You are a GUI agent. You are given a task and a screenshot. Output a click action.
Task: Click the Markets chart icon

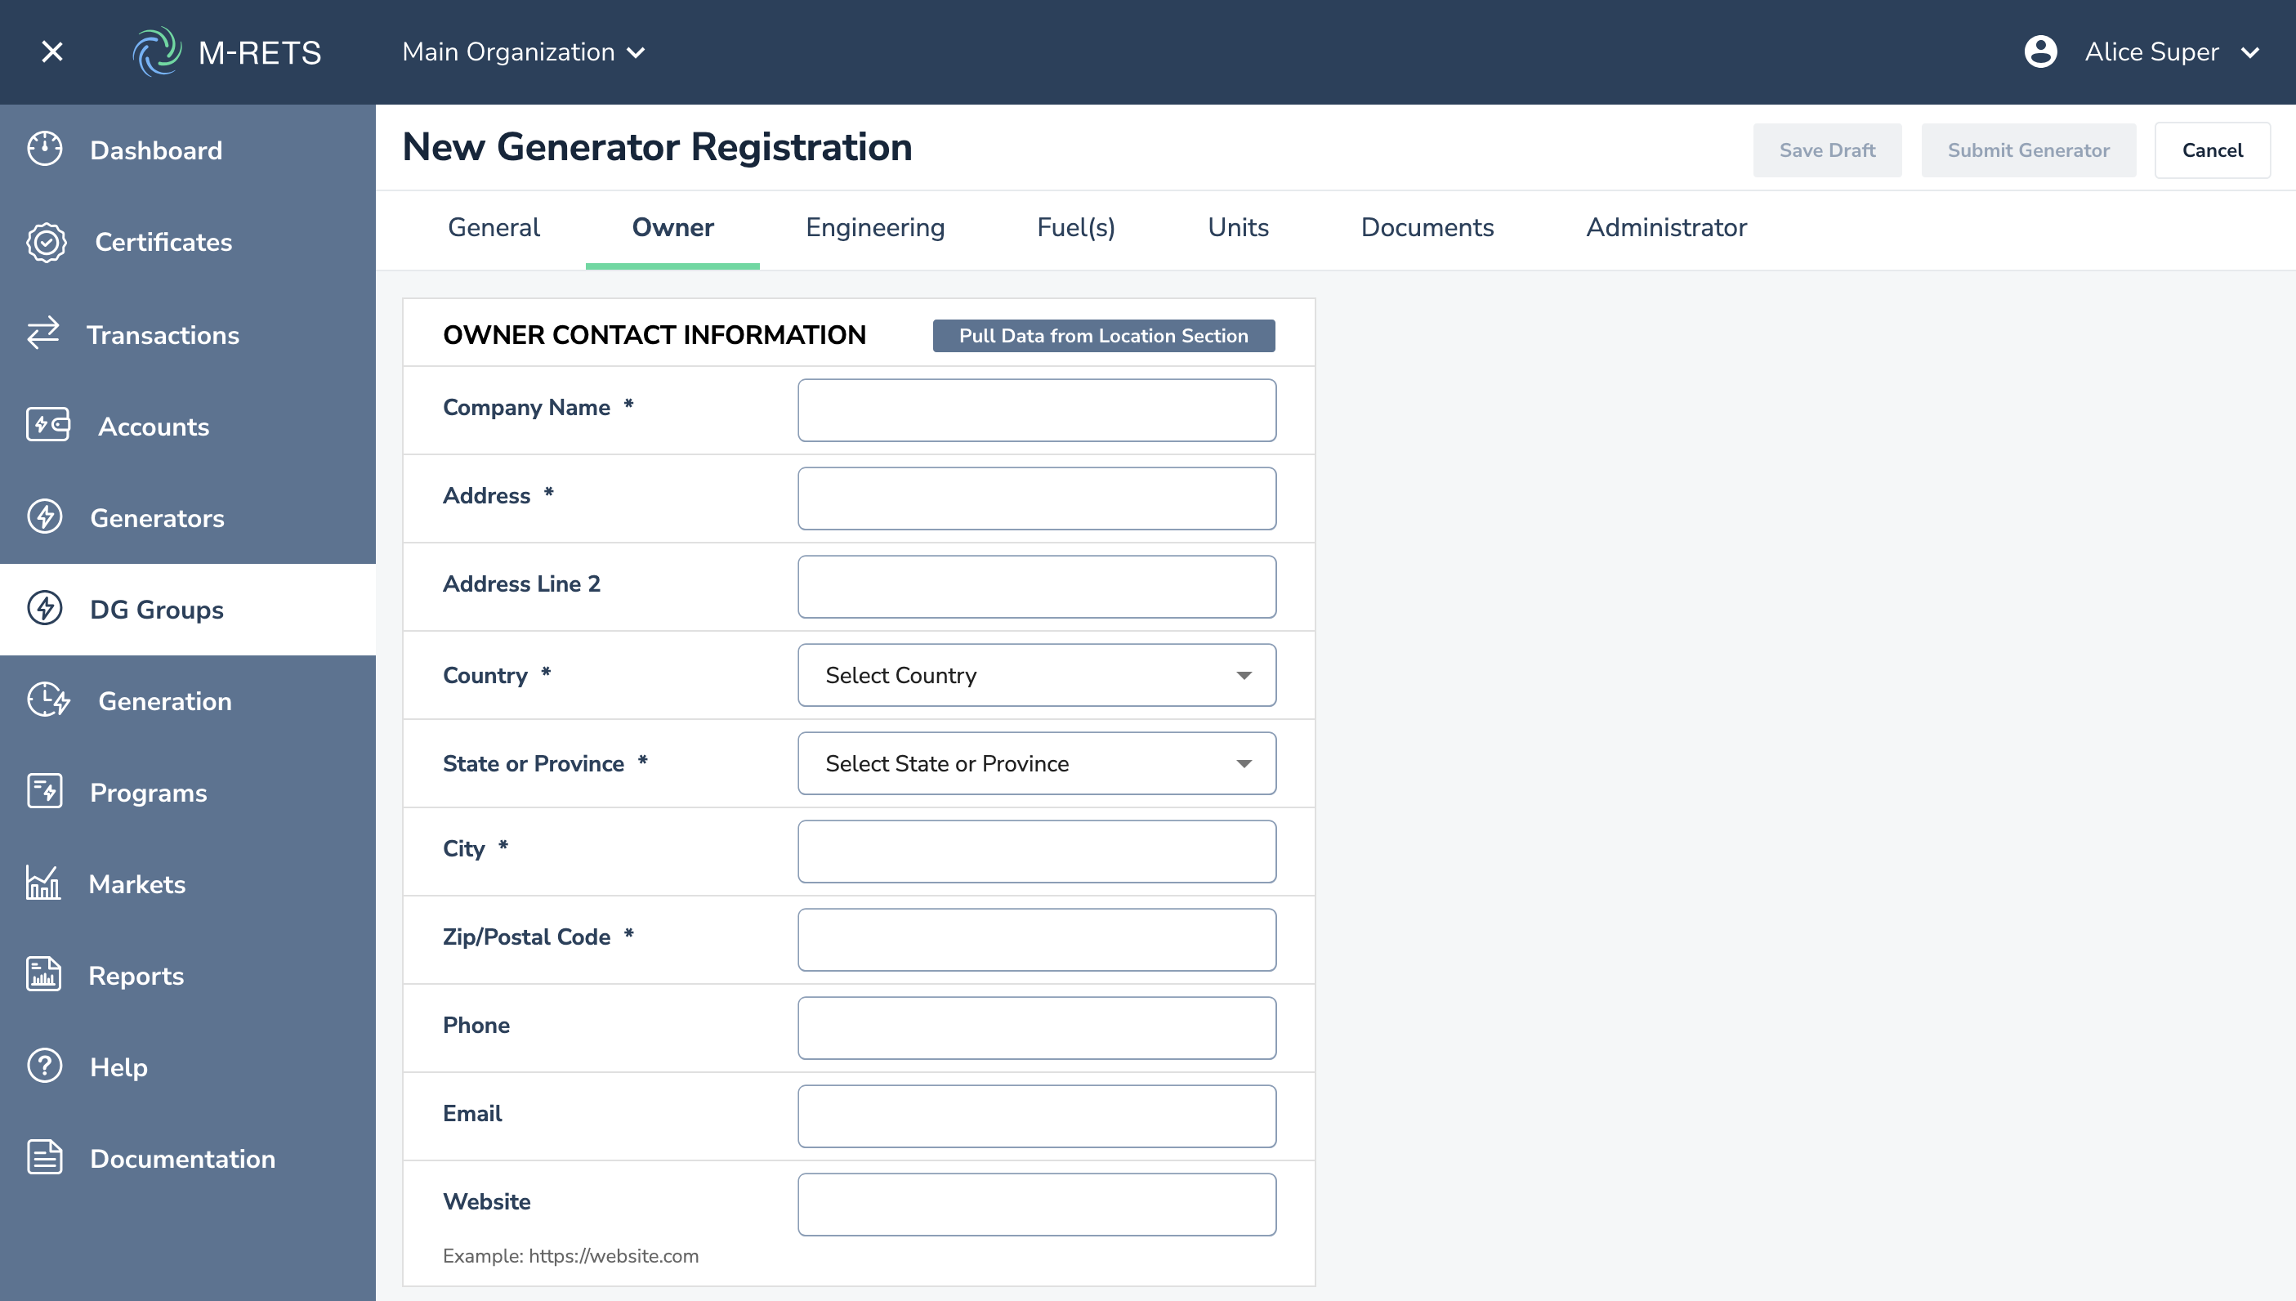click(x=42, y=883)
